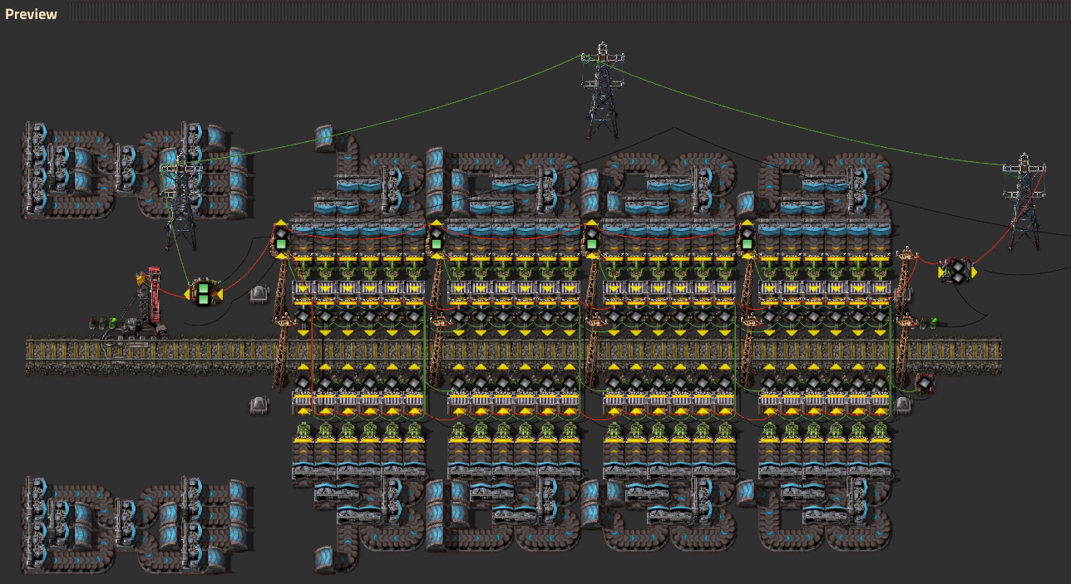Click the second green-signal combinator from the left

point(437,240)
